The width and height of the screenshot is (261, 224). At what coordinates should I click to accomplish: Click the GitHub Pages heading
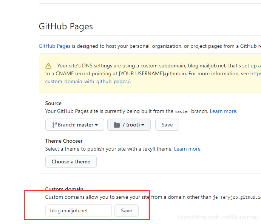[66, 26]
